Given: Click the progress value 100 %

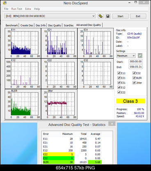Looking at the screenshot, I should tap(140, 109).
